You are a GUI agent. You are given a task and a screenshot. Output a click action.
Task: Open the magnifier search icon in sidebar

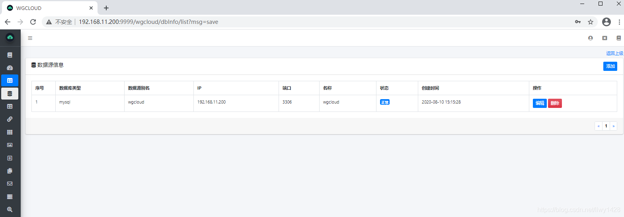tap(10, 209)
